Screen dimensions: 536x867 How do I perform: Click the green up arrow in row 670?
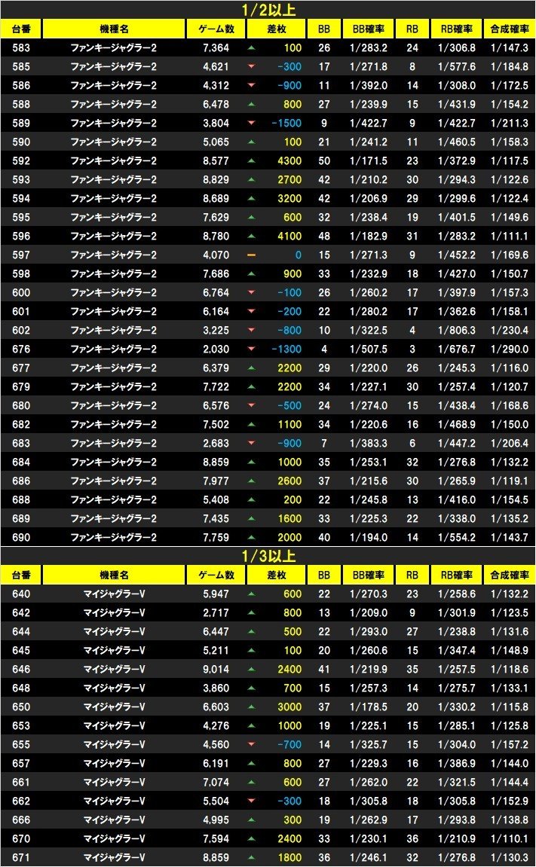[x=252, y=838]
